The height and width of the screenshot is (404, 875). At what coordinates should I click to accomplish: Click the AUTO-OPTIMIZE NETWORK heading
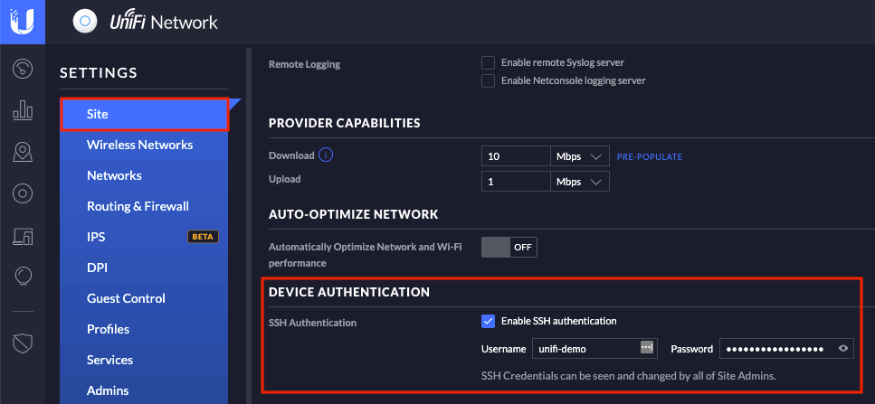[x=353, y=214]
